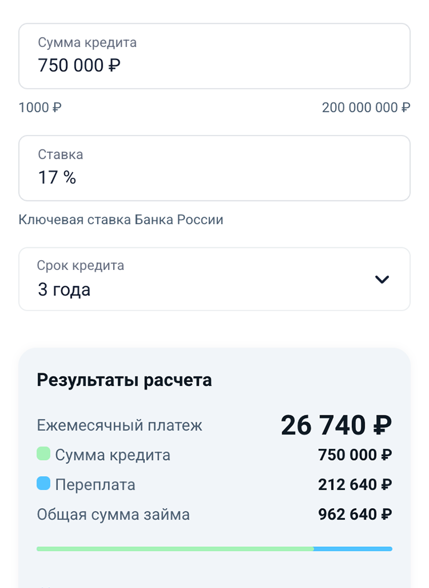The width and height of the screenshot is (429, 588).
Task: Click the 26 740 ₽ monthly payment value
Action: 336,426
